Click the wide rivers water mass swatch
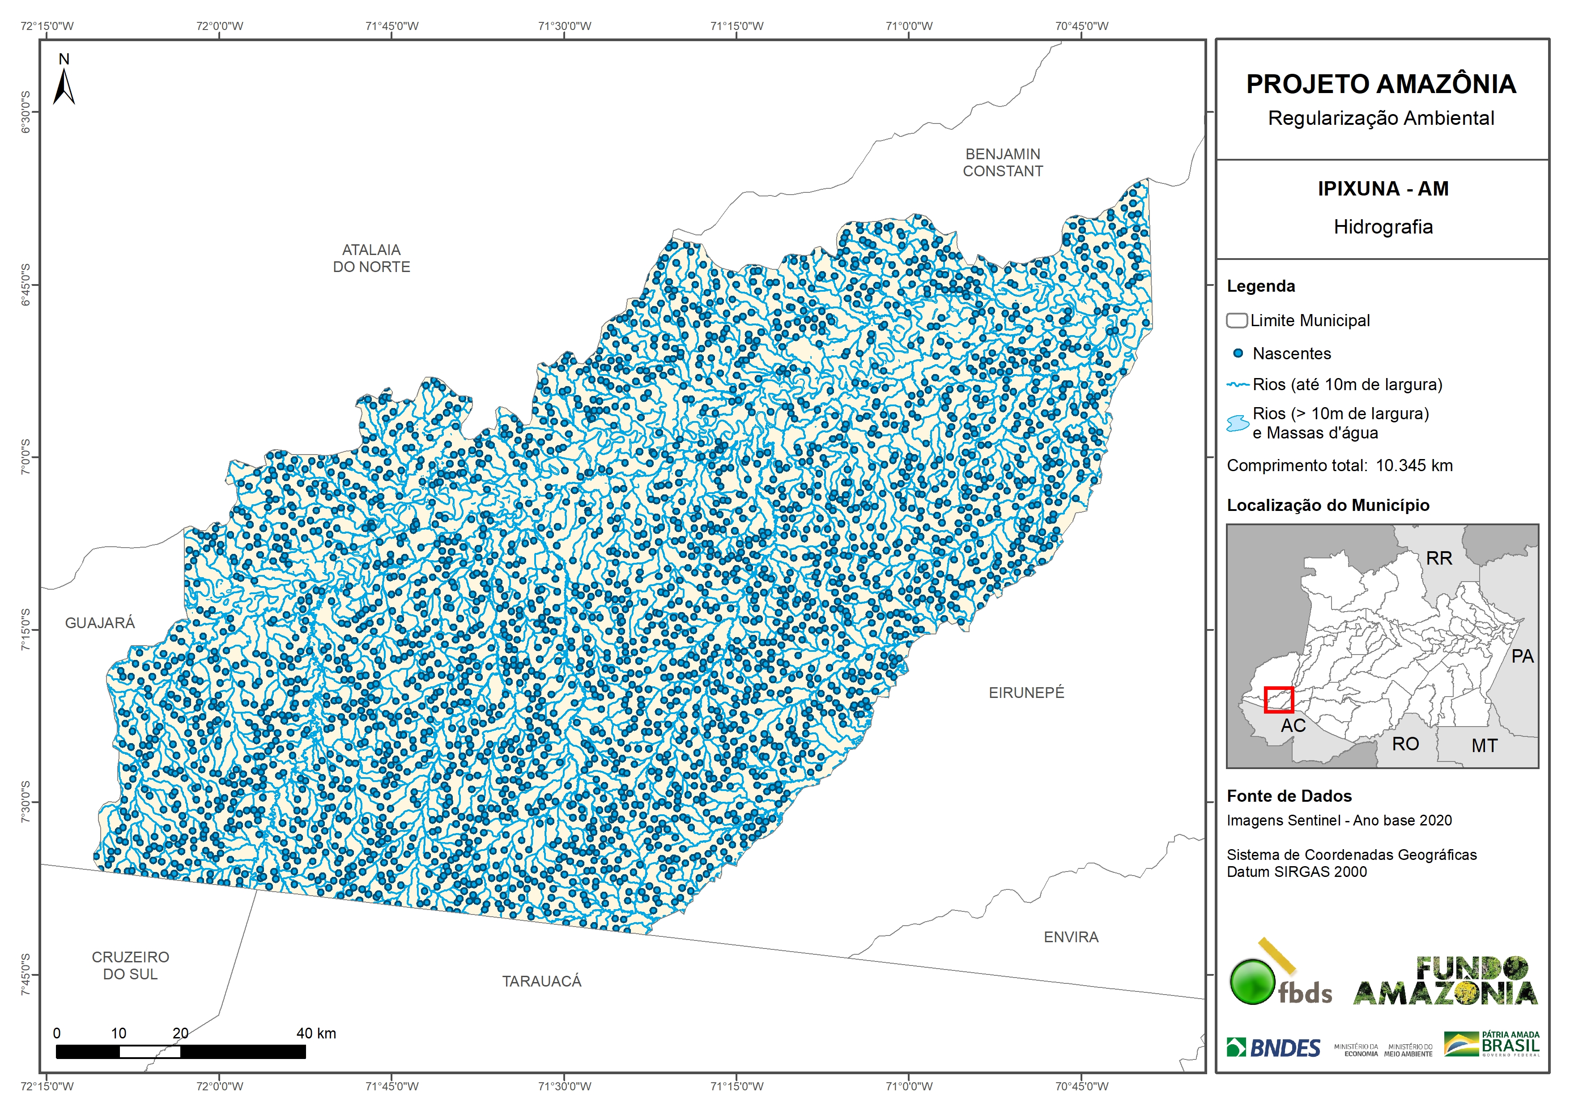The width and height of the screenshot is (1570, 1110). pyautogui.click(x=1238, y=423)
